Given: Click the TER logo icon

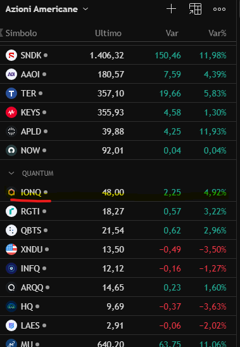Looking at the screenshot, I should point(11,93).
